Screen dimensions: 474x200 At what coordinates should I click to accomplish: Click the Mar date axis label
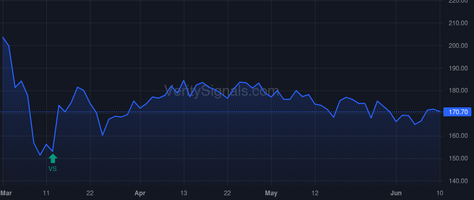(x=6, y=193)
